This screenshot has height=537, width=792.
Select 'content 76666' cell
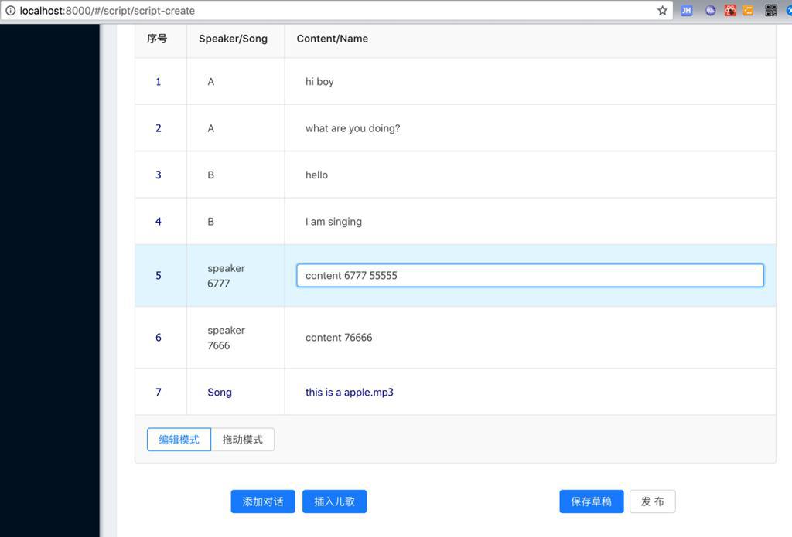(530, 338)
